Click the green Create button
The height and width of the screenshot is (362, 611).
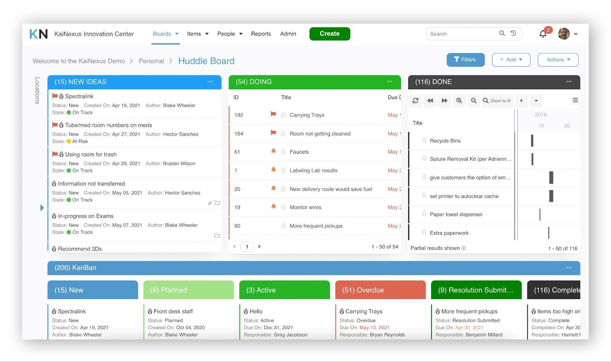330,34
